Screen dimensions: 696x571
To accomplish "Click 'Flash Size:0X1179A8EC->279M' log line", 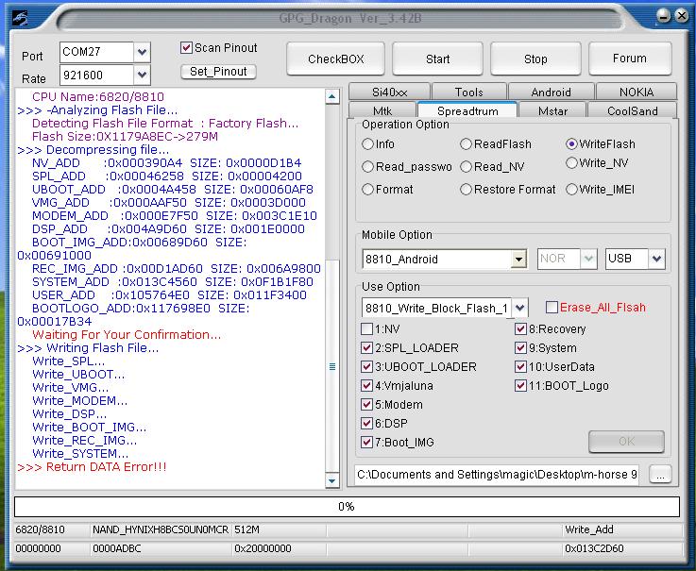I will click(x=126, y=136).
